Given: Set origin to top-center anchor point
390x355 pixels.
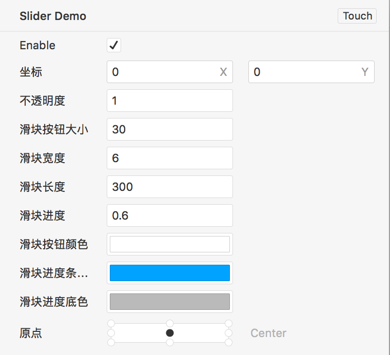Looking at the screenshot, I should tap(170, 324).
